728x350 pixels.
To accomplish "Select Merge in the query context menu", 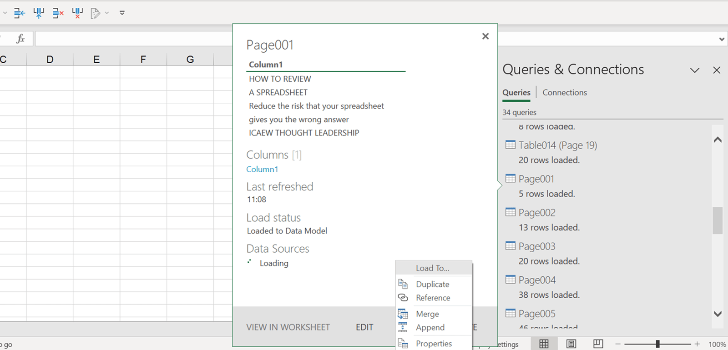I will tap(427, 314).
